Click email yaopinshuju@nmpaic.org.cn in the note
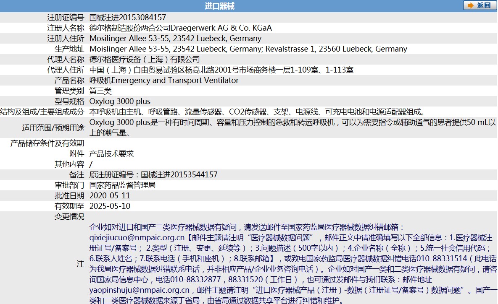The image size is (498, 304). [x=140, y=290]
